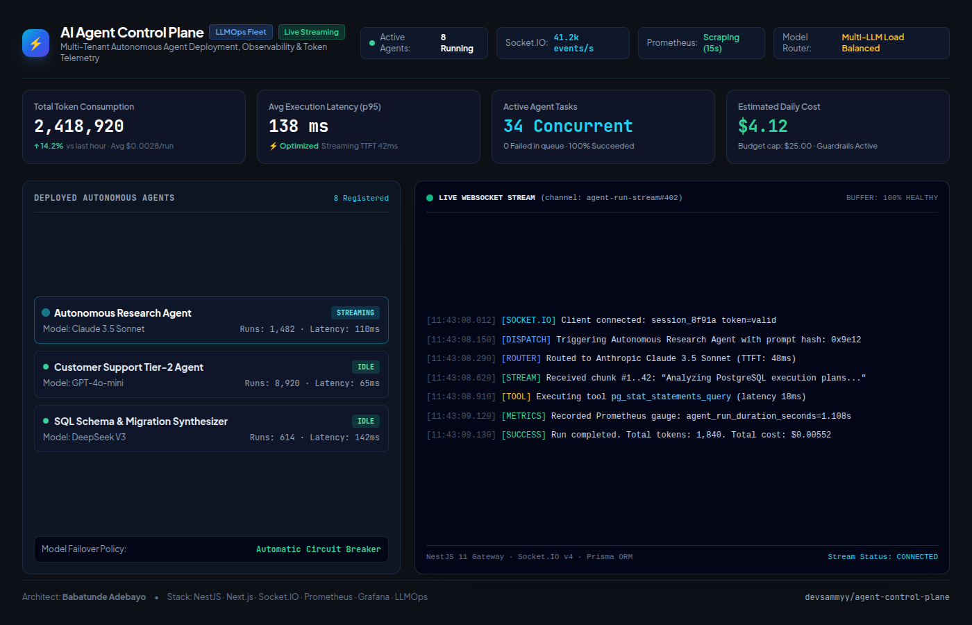Click the IDLE badge on Customer Support Tier-2 Agent

pos(366,367)
